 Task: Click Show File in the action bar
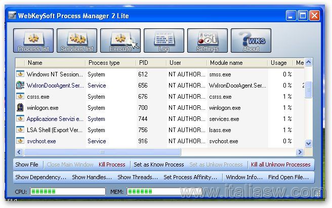[x=27, y=164]
